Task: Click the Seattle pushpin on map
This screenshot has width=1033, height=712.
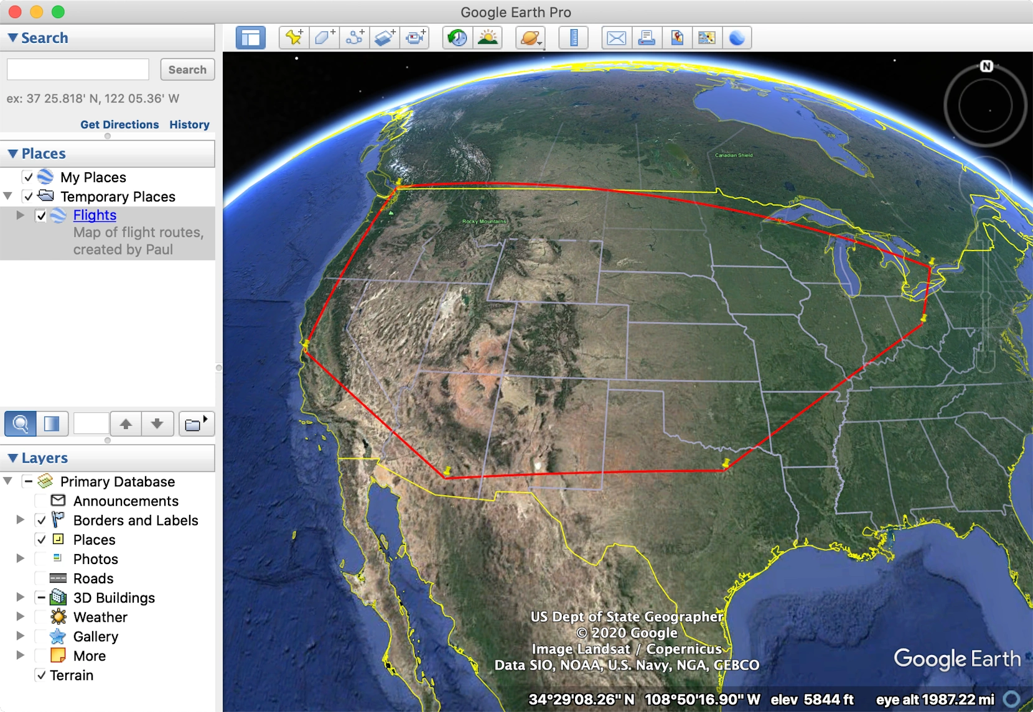Action: click(x=398, y=182)
